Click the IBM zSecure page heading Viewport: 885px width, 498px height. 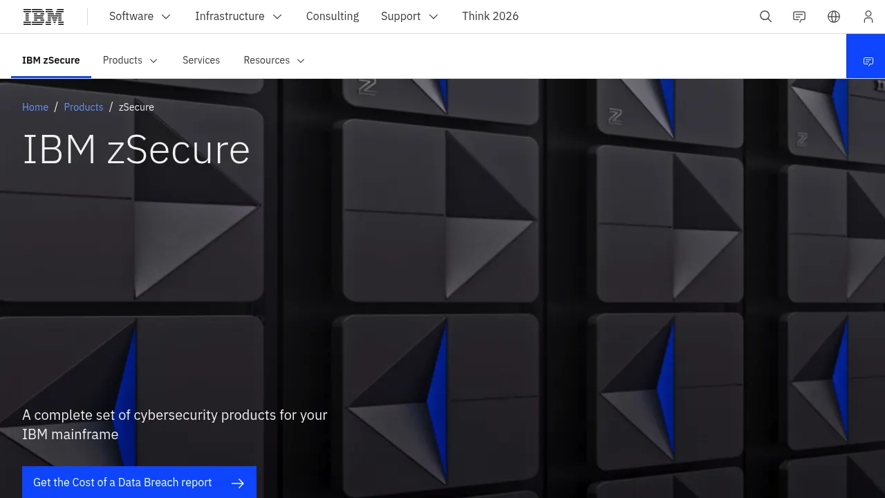pyautogui.click(x=136, y=149)
